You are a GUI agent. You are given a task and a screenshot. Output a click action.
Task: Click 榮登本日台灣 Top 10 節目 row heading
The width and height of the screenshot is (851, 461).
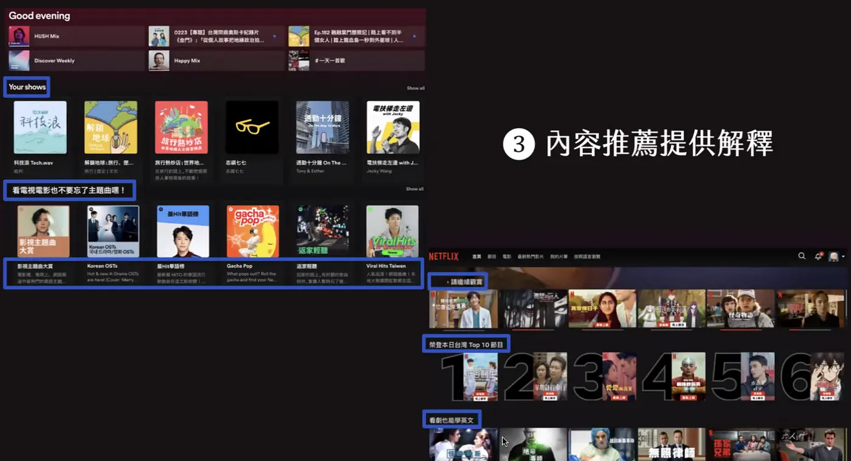pos(467,344)
